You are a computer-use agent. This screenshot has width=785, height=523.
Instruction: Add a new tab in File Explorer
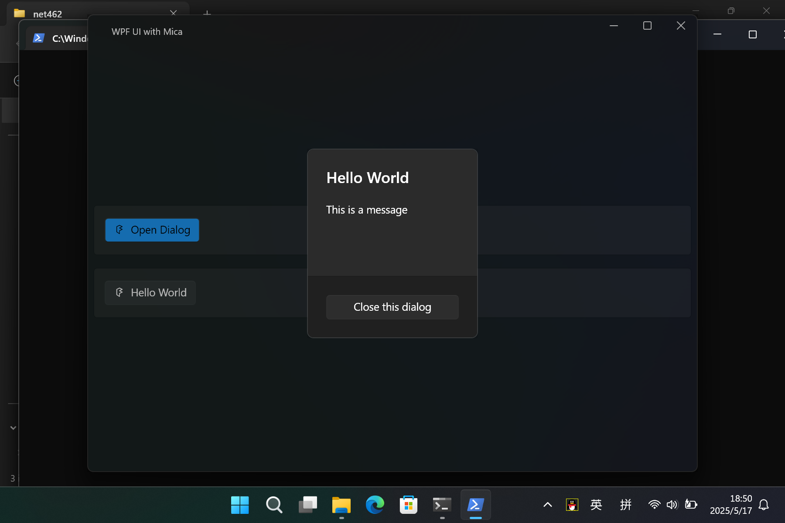click(x=207, y=13)
